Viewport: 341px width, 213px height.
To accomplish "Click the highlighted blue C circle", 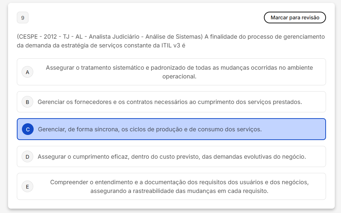I will tap(27, 129).
